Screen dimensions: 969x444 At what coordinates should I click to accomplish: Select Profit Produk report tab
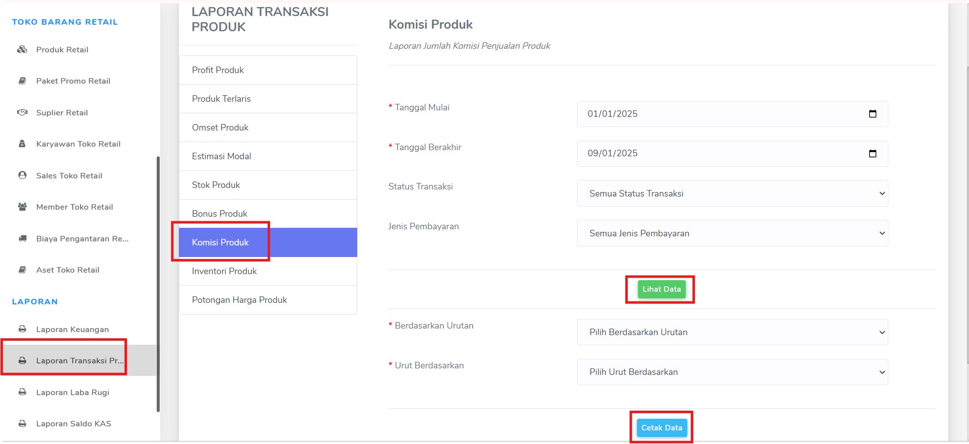click(x=268, y=70)
